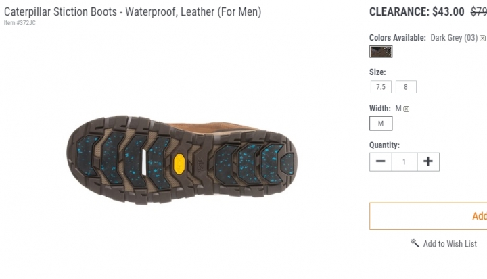
Task: Clear the Dark Grey color selection icon
Action: 482,39
